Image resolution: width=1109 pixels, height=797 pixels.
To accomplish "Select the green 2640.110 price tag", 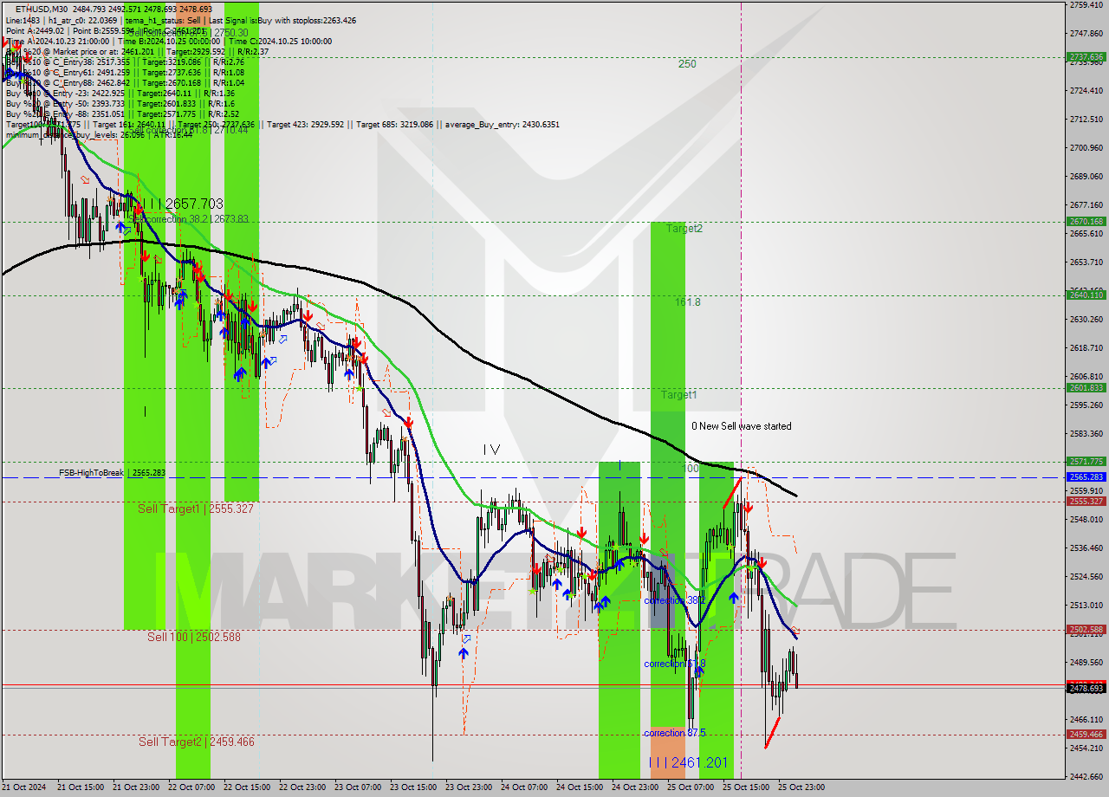I will coord(1086,295).
